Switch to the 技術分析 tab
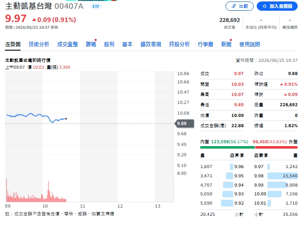 coord(39,44)
